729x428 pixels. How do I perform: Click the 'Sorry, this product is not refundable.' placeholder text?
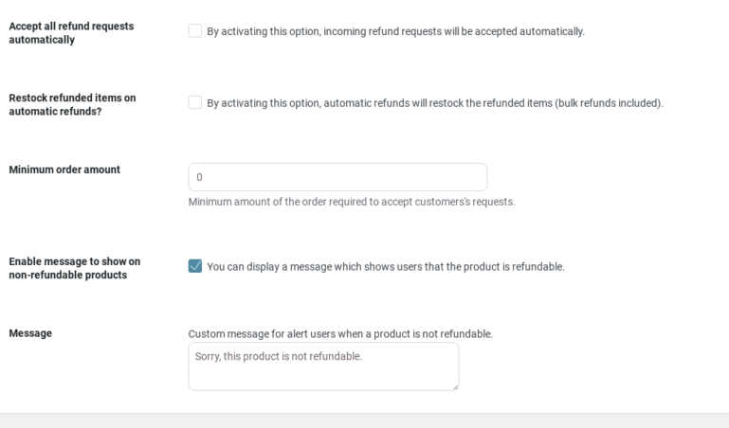click(x=279, y=357)
